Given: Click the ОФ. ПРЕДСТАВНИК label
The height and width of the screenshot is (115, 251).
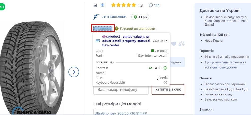Looking at the screenshot, I should [114, 17].
